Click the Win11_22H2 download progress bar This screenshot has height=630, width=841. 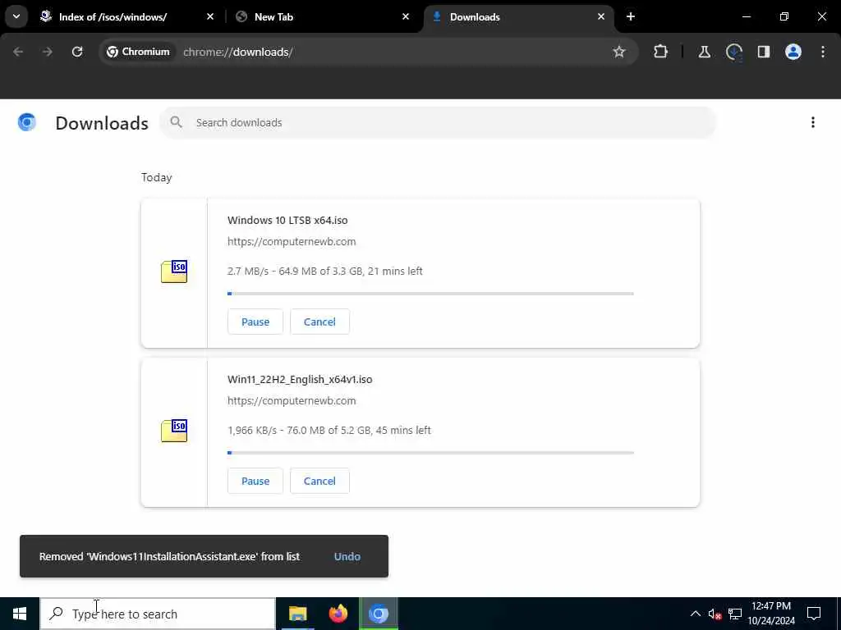(430, 453)
